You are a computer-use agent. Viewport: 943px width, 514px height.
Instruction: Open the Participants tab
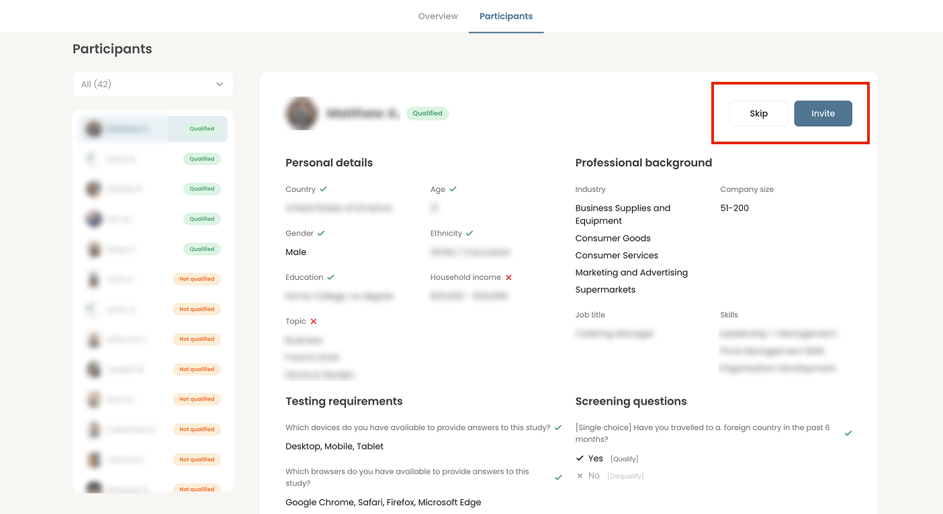pyautogui.click(x=506, y=16)
